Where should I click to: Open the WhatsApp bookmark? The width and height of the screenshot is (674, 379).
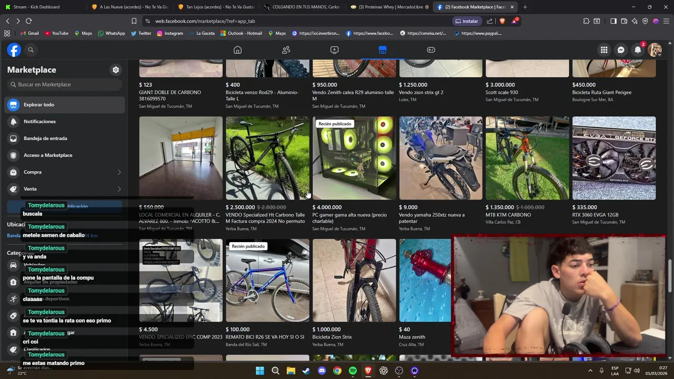click(112, 33)
